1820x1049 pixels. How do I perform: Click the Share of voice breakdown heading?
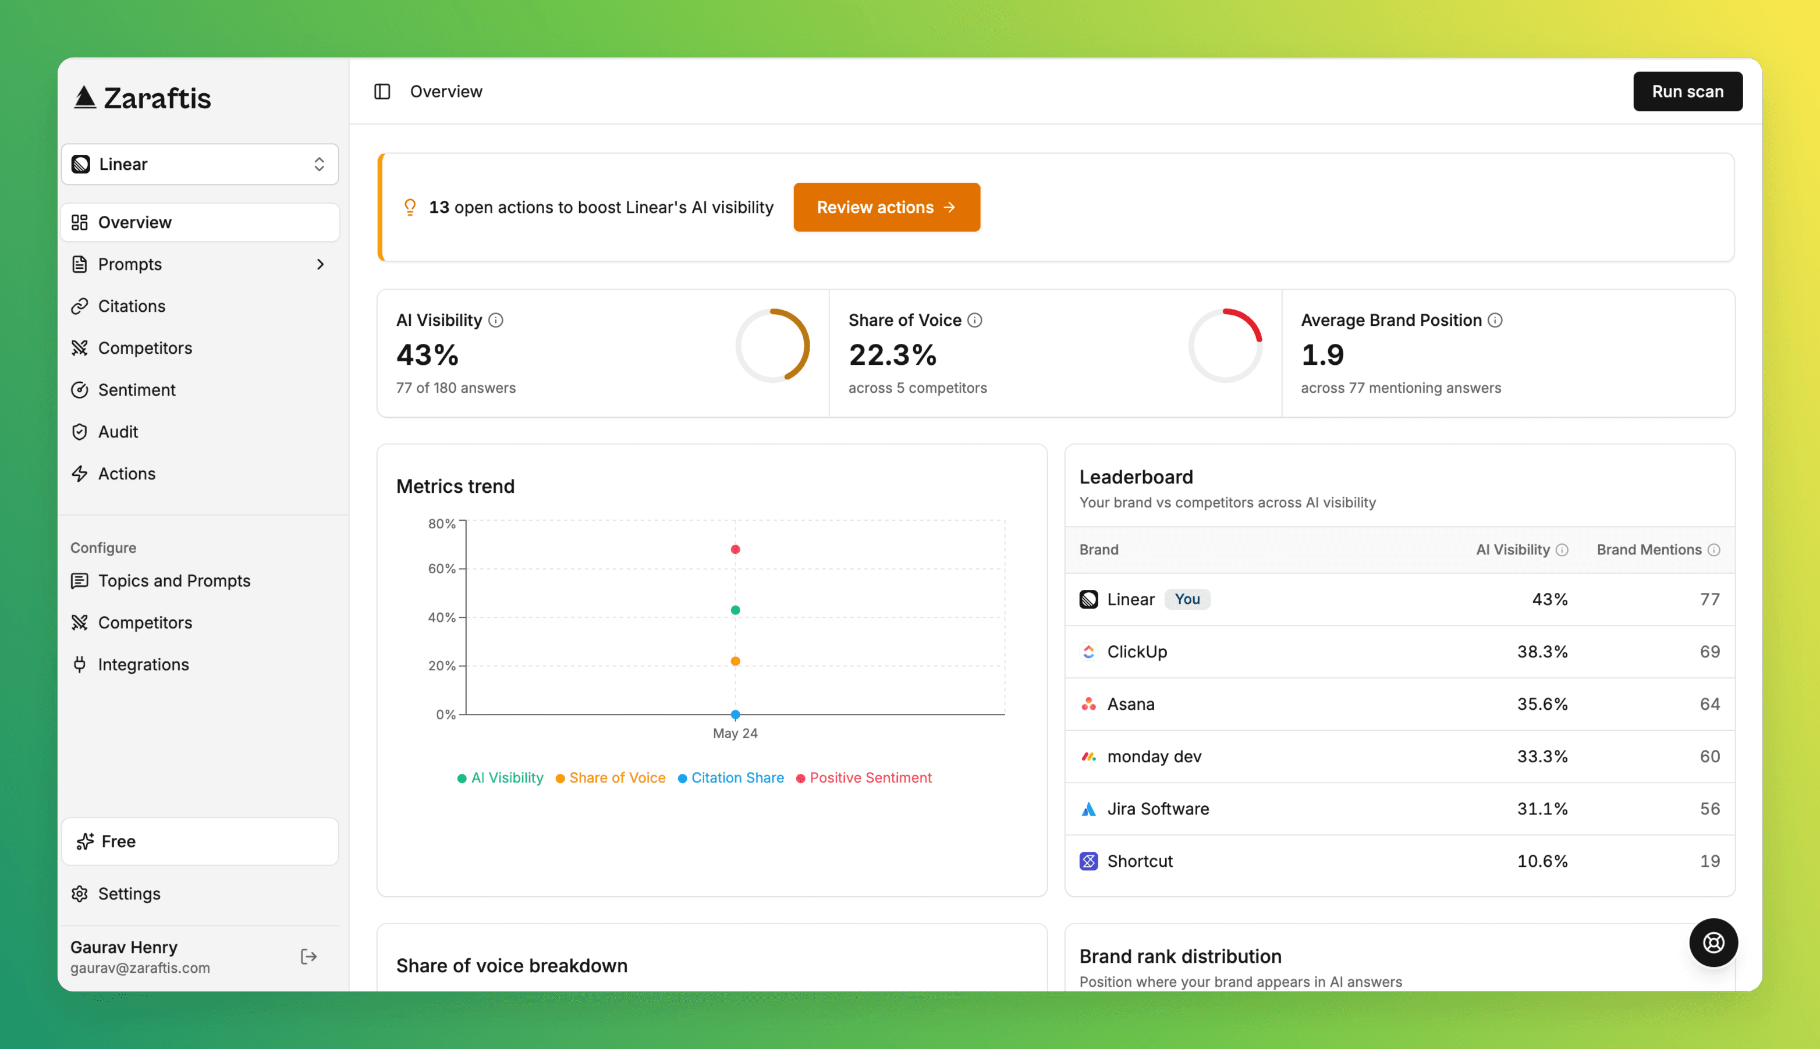(512, 966)
